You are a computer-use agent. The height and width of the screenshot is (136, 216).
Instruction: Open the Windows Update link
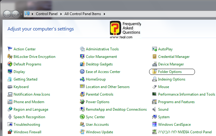pos(99,132)
